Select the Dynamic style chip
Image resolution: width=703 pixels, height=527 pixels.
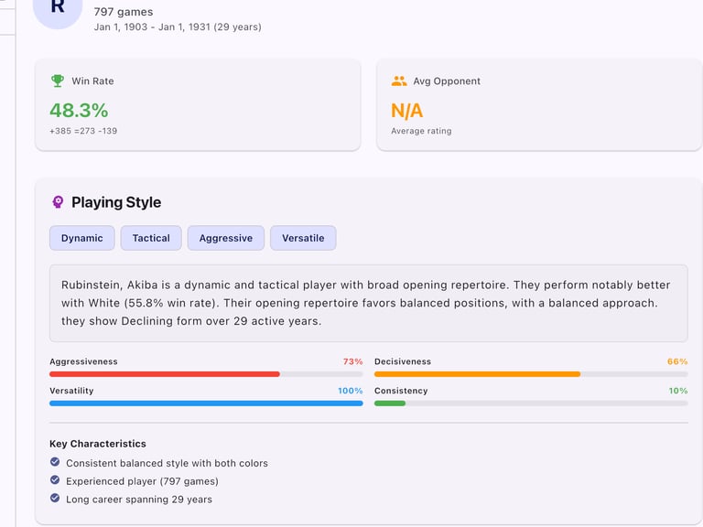tap(82, 238)
